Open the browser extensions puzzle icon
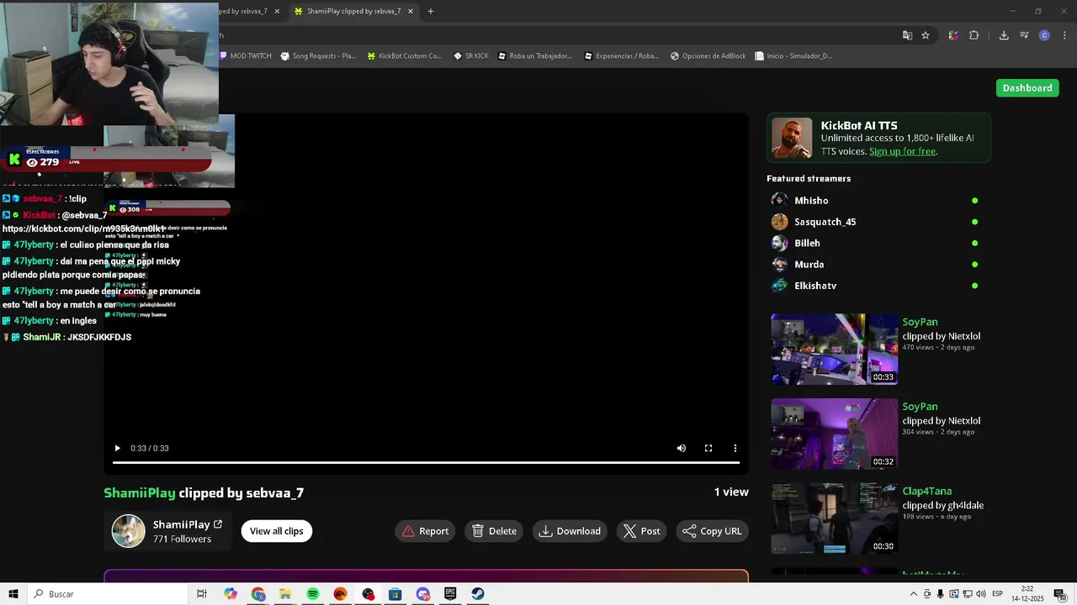Screen dimensions: 1077x605 (974, 35)
